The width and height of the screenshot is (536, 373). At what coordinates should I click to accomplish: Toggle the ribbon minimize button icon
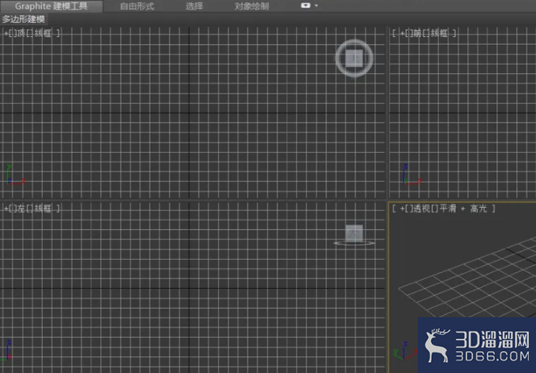pyautogui.click(x=305, y=6)
